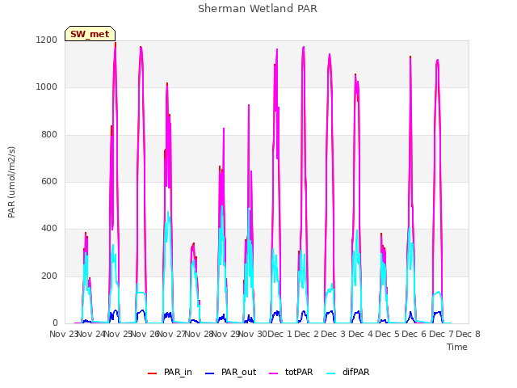Click the red PAR_in legend swatch
The width and height of the screenshot is (517, 388).
tap(152, 373)
